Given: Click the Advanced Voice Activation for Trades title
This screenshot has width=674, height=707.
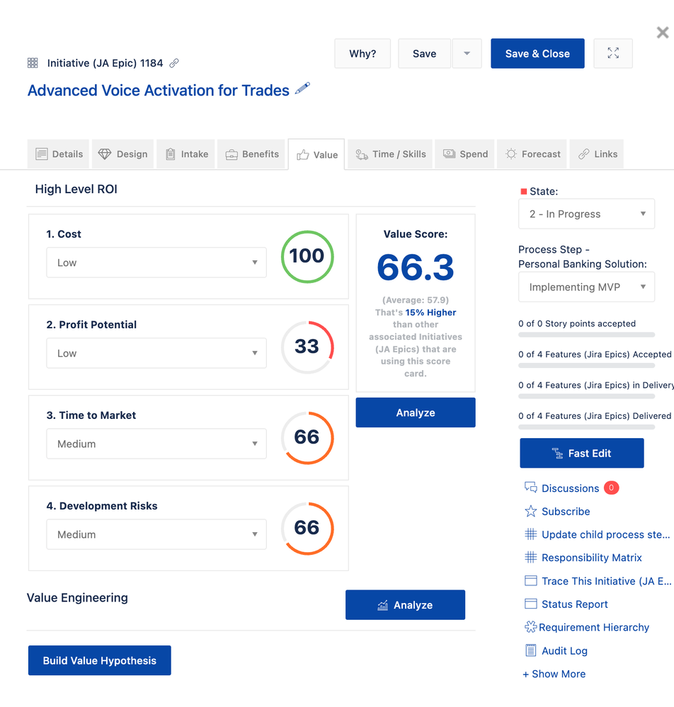Looking at the screenshot, I should click(x=159, y=90).
